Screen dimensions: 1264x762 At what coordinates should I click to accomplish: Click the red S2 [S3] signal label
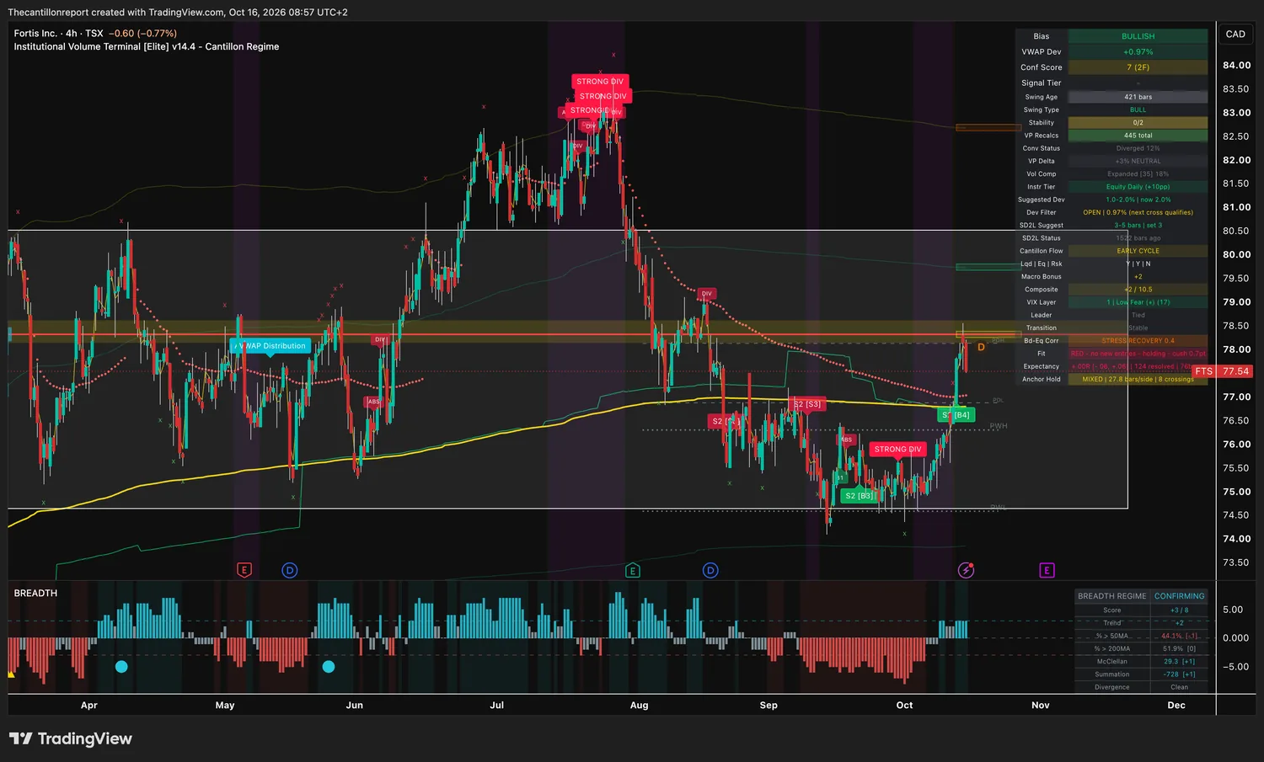coord(807,405)
